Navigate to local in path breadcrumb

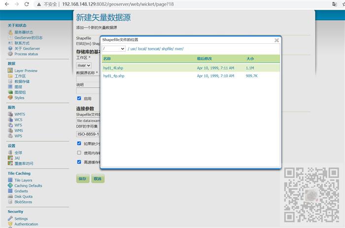point(142,49)
